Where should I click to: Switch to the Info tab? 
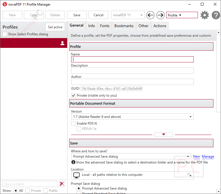coord(91,26)
